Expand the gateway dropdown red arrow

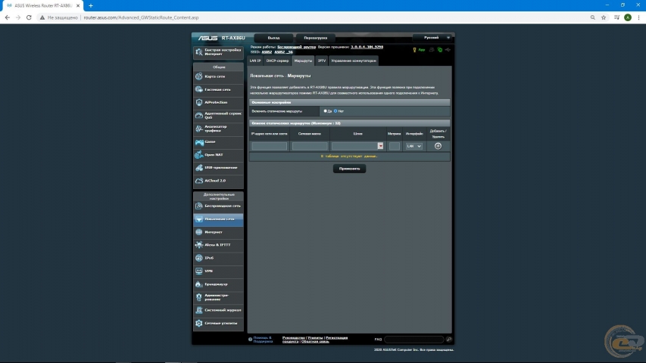coord(380,146)
